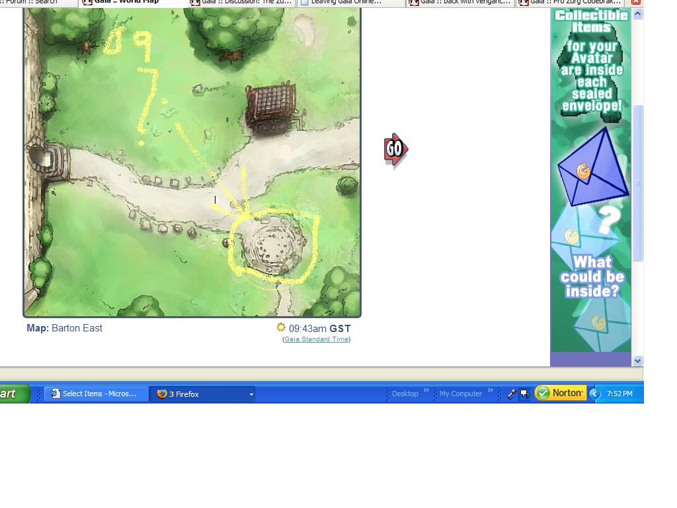Switch to the 'Gaia :: World Map' tab

click(x=134, y=3)
